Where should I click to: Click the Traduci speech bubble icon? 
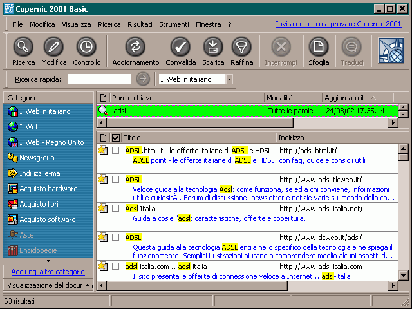pyautogui.click(x=351, y=47)
